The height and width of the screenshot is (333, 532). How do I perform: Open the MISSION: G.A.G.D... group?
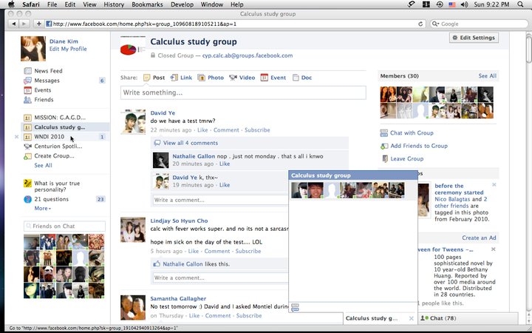coord(60,118)
